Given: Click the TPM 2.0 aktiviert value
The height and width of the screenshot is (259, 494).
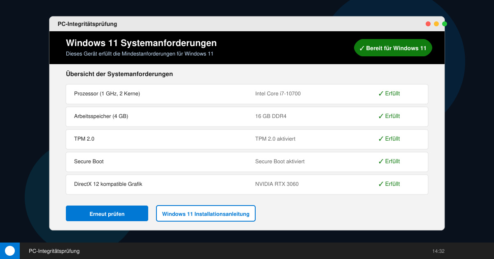Looking at the screenshot, I should point(275,139).
